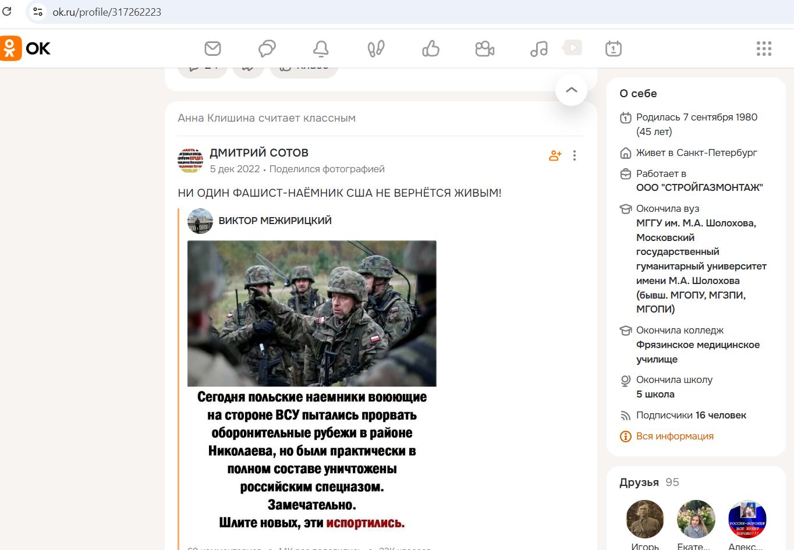Open the music note icon
794x550 pixels.
tap(539, 49)
